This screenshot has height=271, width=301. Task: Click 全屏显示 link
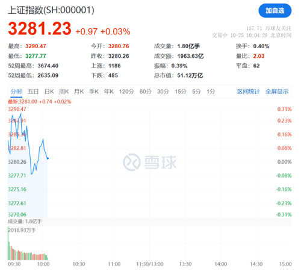[277, 92]
